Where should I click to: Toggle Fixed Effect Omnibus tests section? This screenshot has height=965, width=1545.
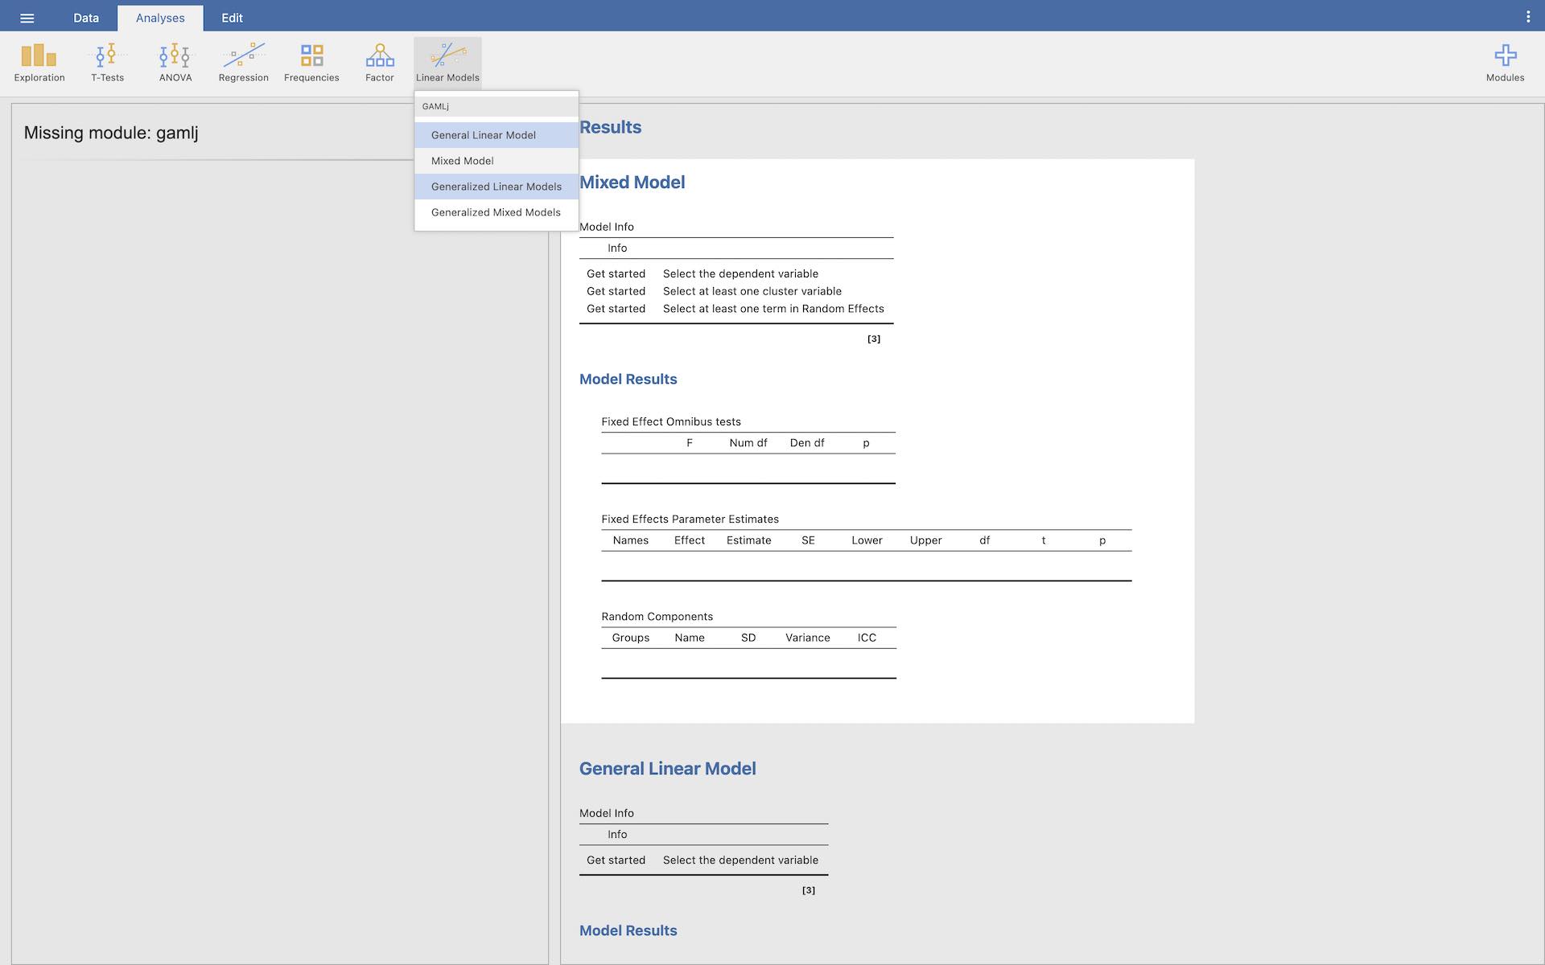tap(671, 421)
